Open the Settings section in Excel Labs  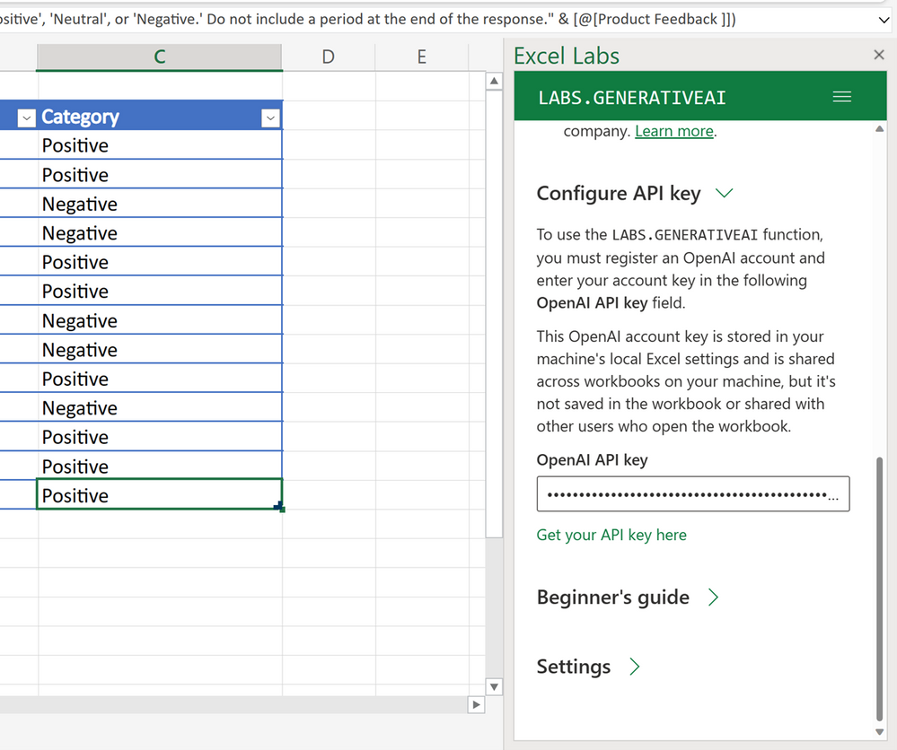588,667
